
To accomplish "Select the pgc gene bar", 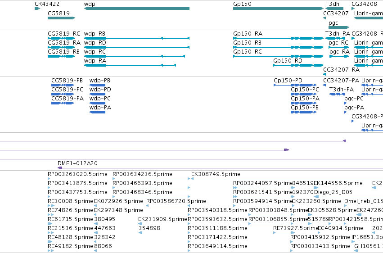I will click(339, 27).
